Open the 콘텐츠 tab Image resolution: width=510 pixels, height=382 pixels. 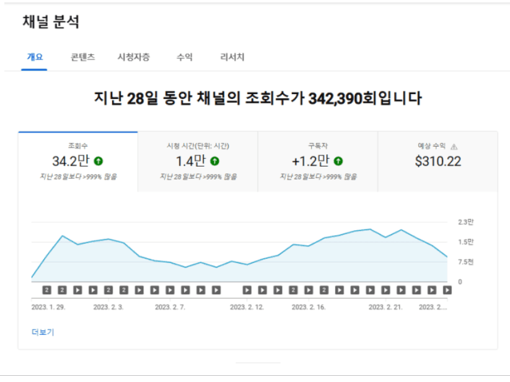point(83,57)
